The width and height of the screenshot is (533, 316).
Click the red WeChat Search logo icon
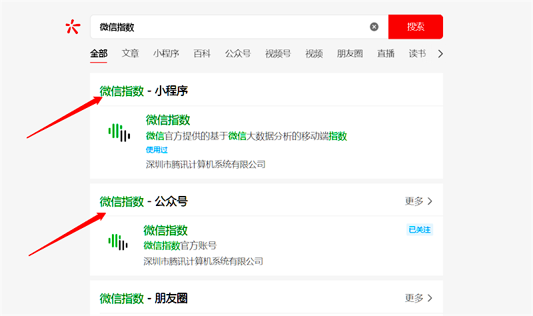pyautogui.click(x=73, y=27)
